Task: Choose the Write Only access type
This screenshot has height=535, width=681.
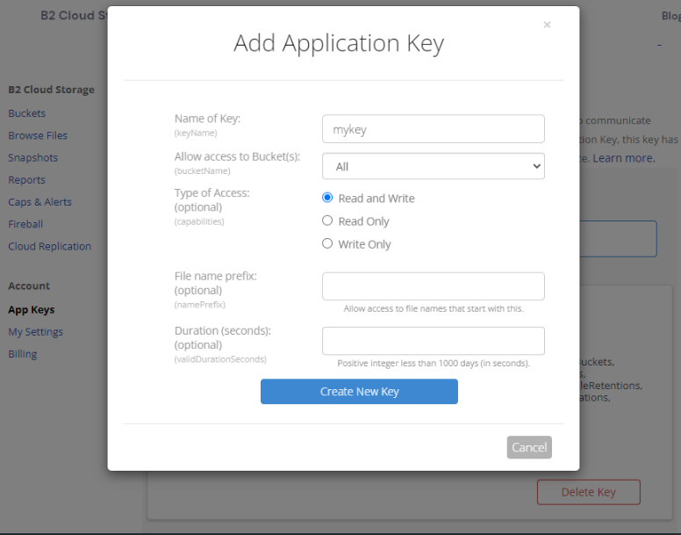Action: coord(327,243)
